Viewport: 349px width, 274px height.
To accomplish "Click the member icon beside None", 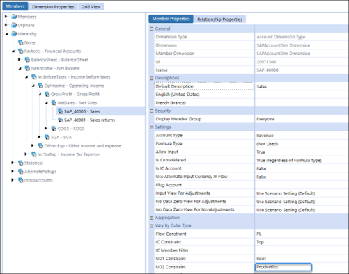I will (x=21, y=42).
